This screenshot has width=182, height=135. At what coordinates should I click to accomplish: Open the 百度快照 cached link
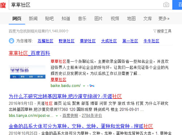click(x=70, y=116)
